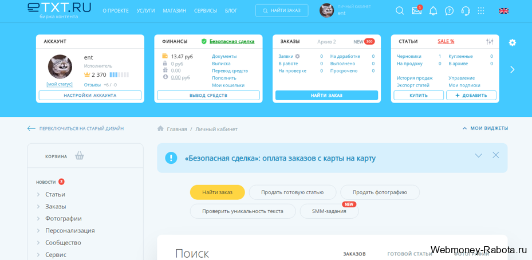532x260 pixels.
Task: Open widget settings gear icon
Action: [513, 42]
